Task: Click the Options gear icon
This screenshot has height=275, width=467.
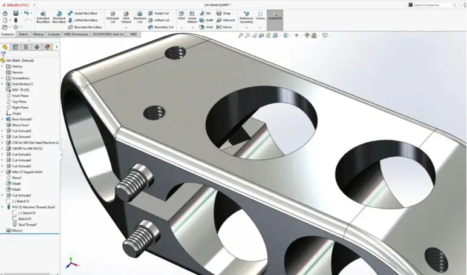Action: 16,27
